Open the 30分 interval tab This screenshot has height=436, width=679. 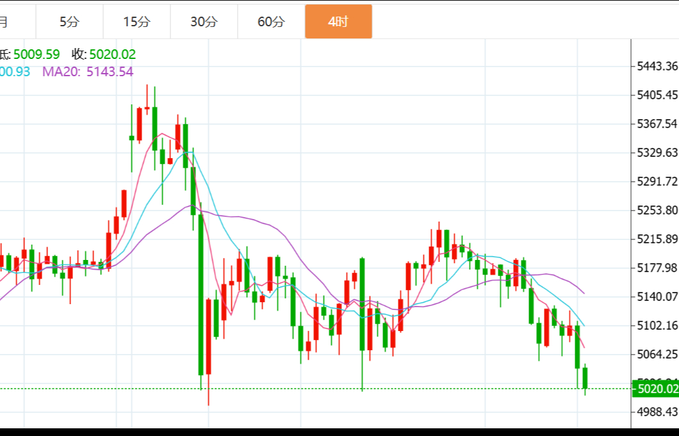[x=204, y=22]
